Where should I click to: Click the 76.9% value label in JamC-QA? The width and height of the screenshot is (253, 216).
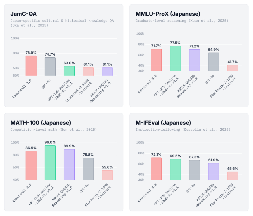click(31, 53)
